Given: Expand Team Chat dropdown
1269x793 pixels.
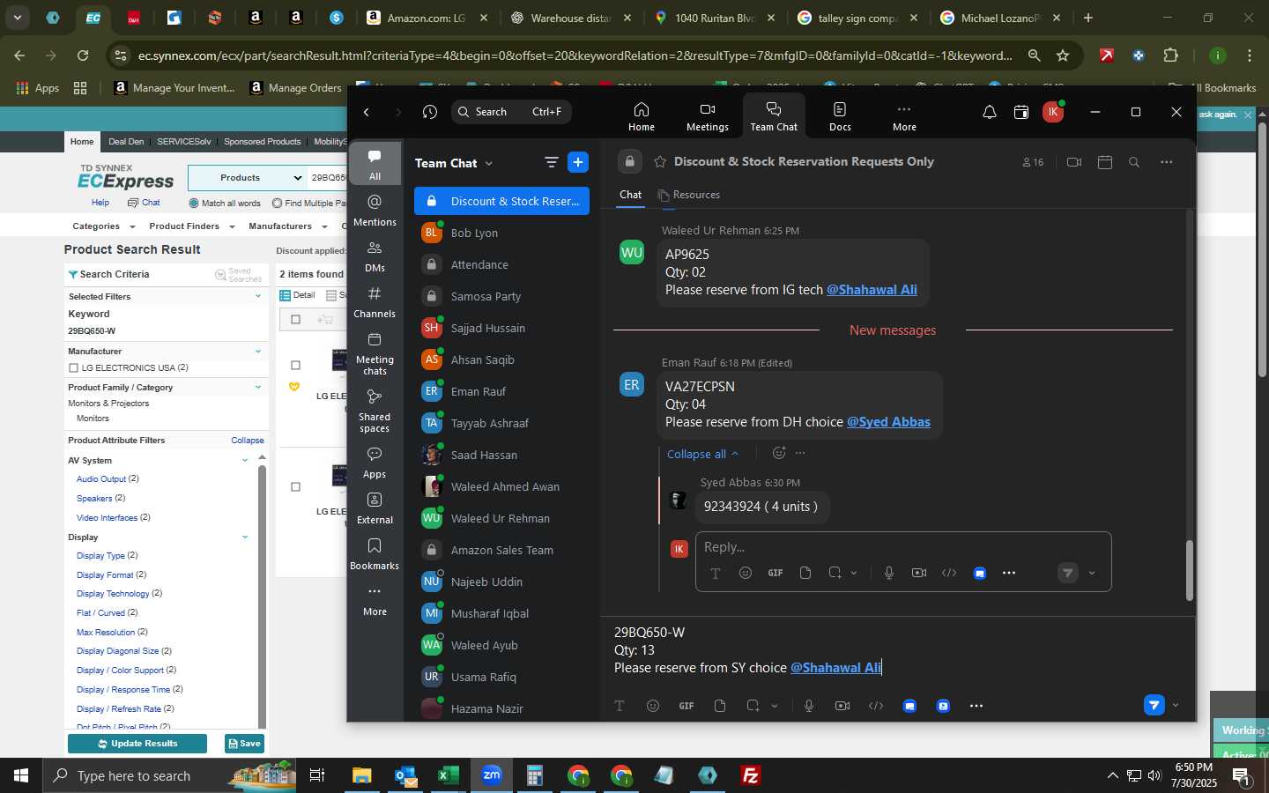Looking at the screenshot, I should [489, 163].
